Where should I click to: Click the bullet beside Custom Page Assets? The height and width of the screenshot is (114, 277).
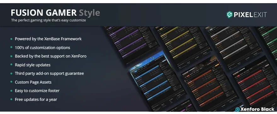(11, 82)
